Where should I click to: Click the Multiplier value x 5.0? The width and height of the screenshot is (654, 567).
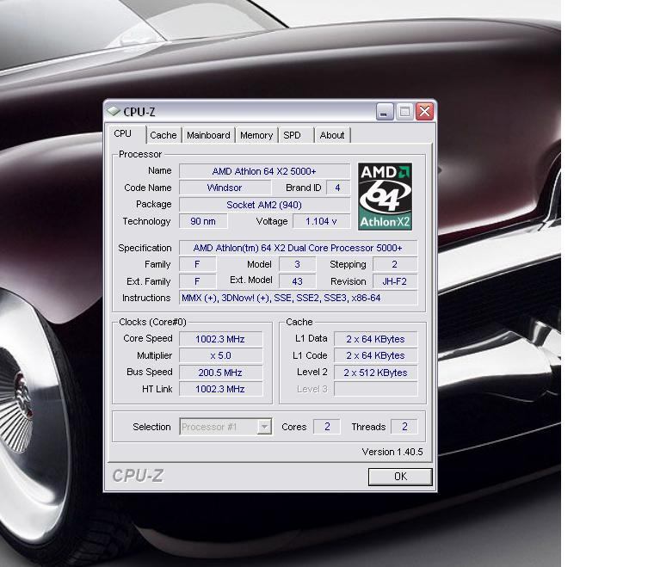(220, 355)
